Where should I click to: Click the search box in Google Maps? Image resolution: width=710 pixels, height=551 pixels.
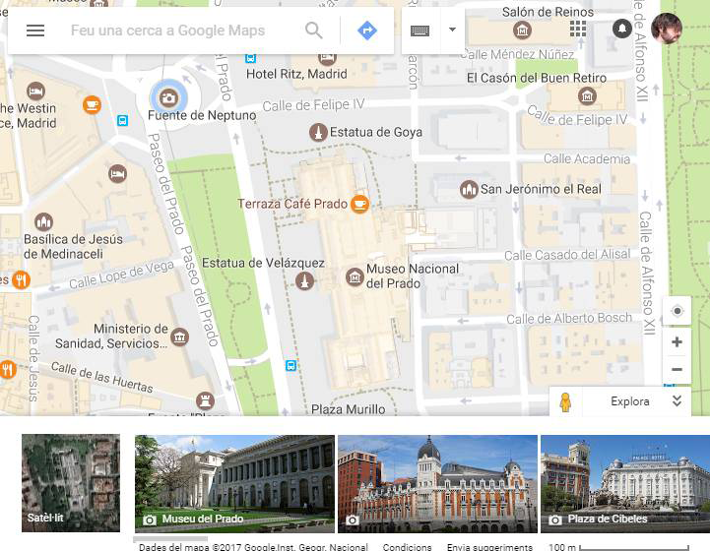point(177,31)
